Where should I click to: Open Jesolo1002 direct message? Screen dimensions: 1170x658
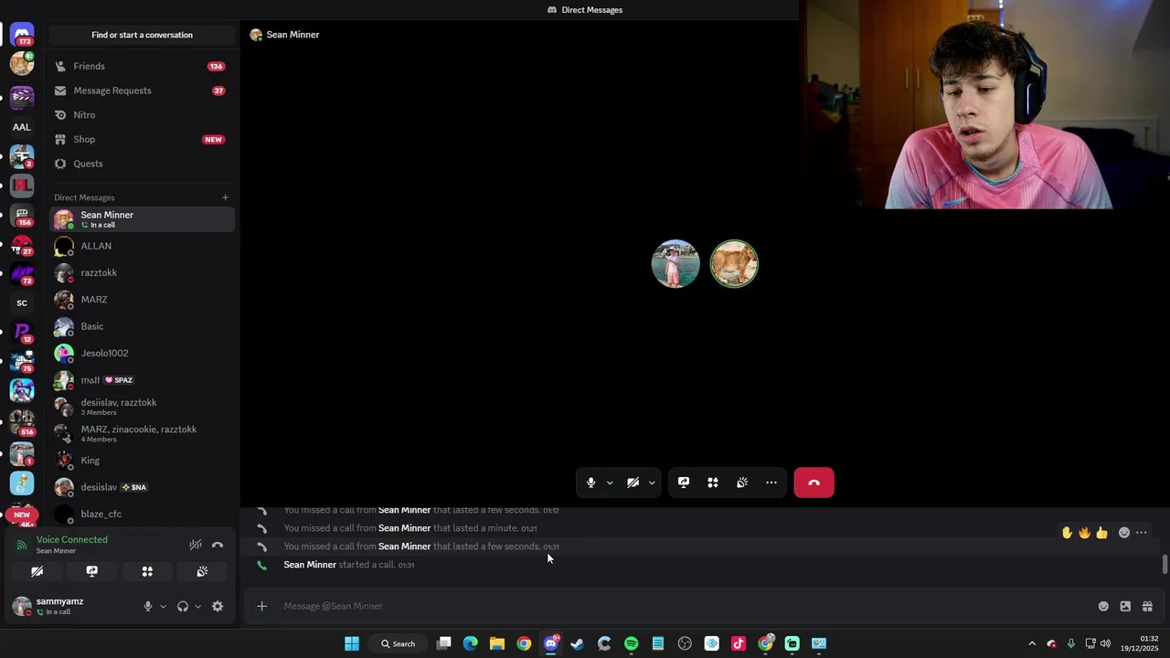[142, 353]
